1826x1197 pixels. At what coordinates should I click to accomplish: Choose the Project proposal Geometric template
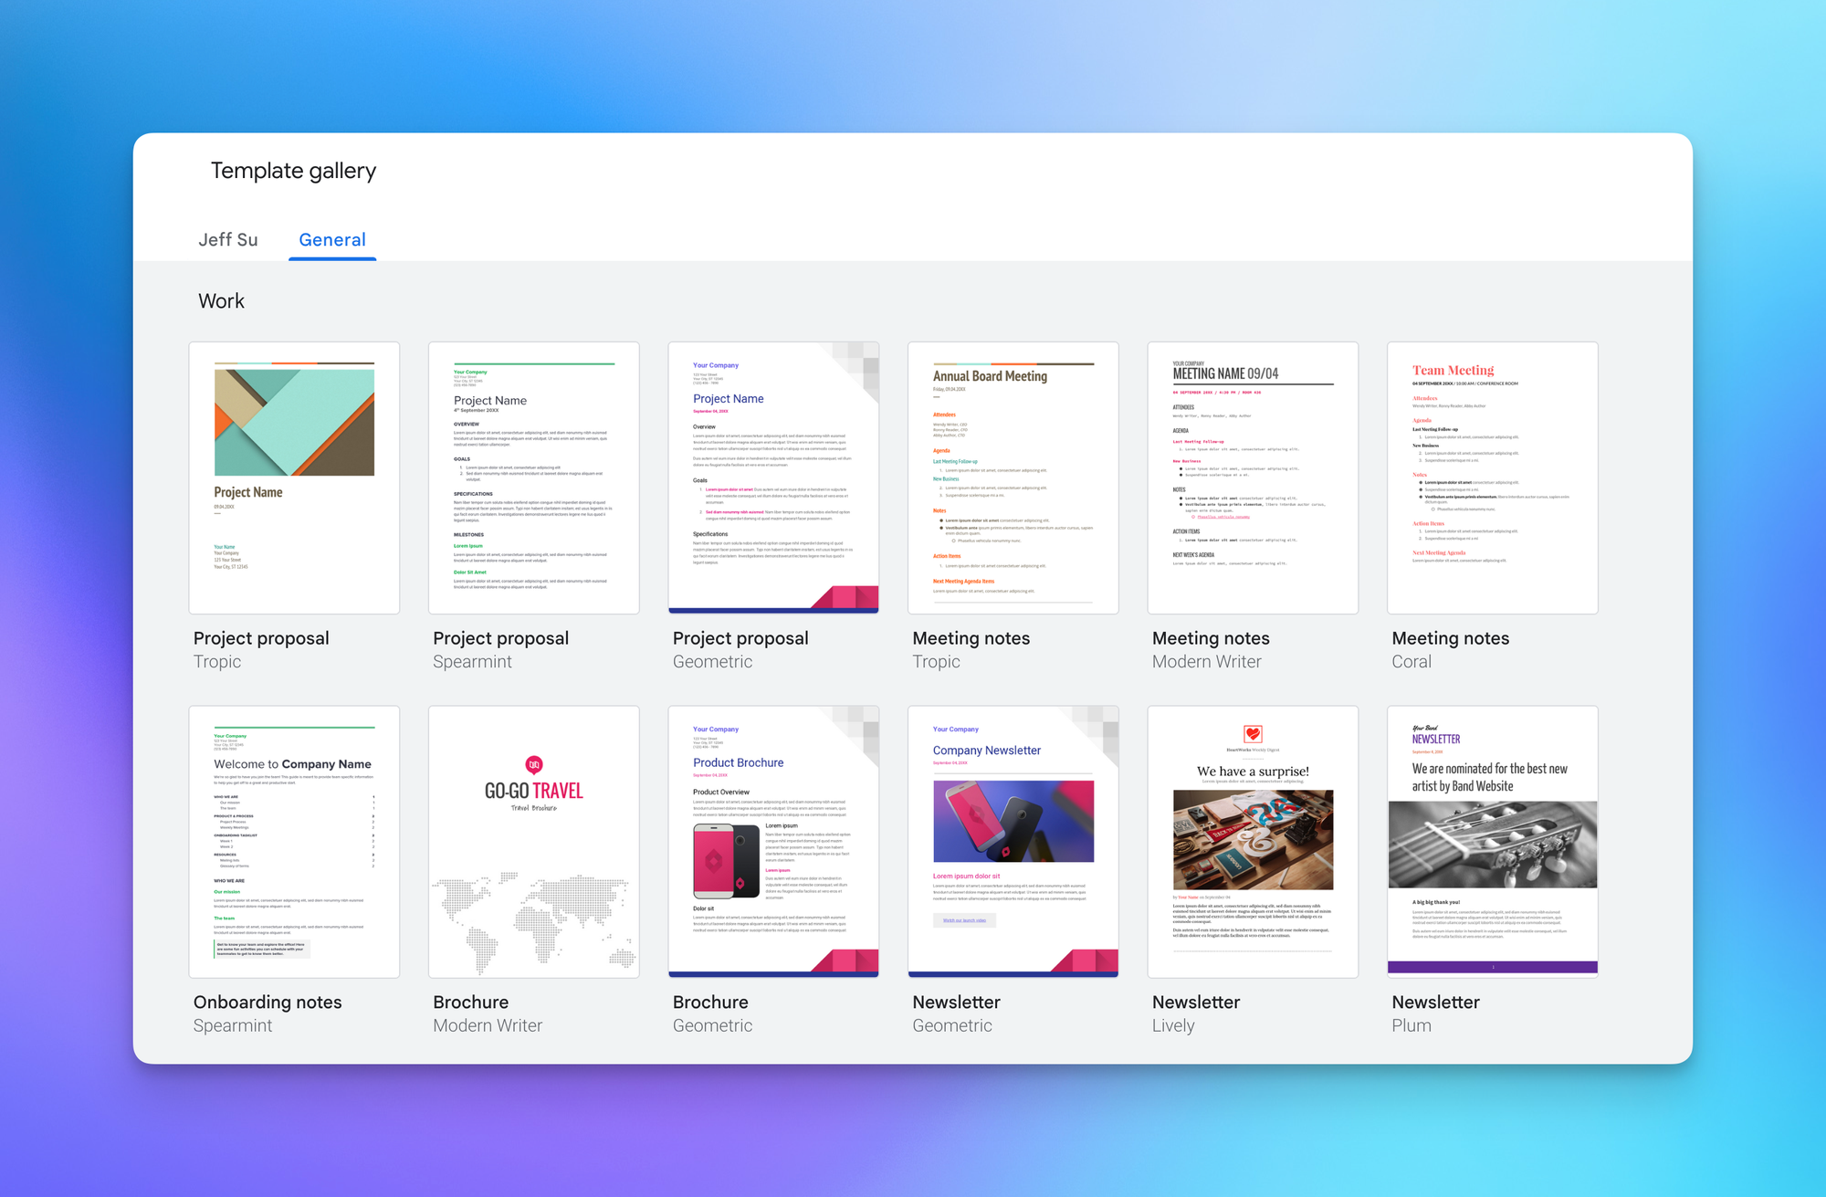[x=773, y=478]
